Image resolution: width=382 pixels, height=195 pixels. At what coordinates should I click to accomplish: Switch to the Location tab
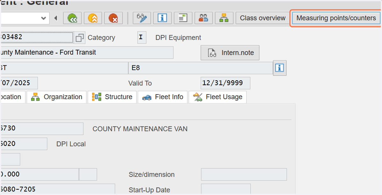coord(13,97)
